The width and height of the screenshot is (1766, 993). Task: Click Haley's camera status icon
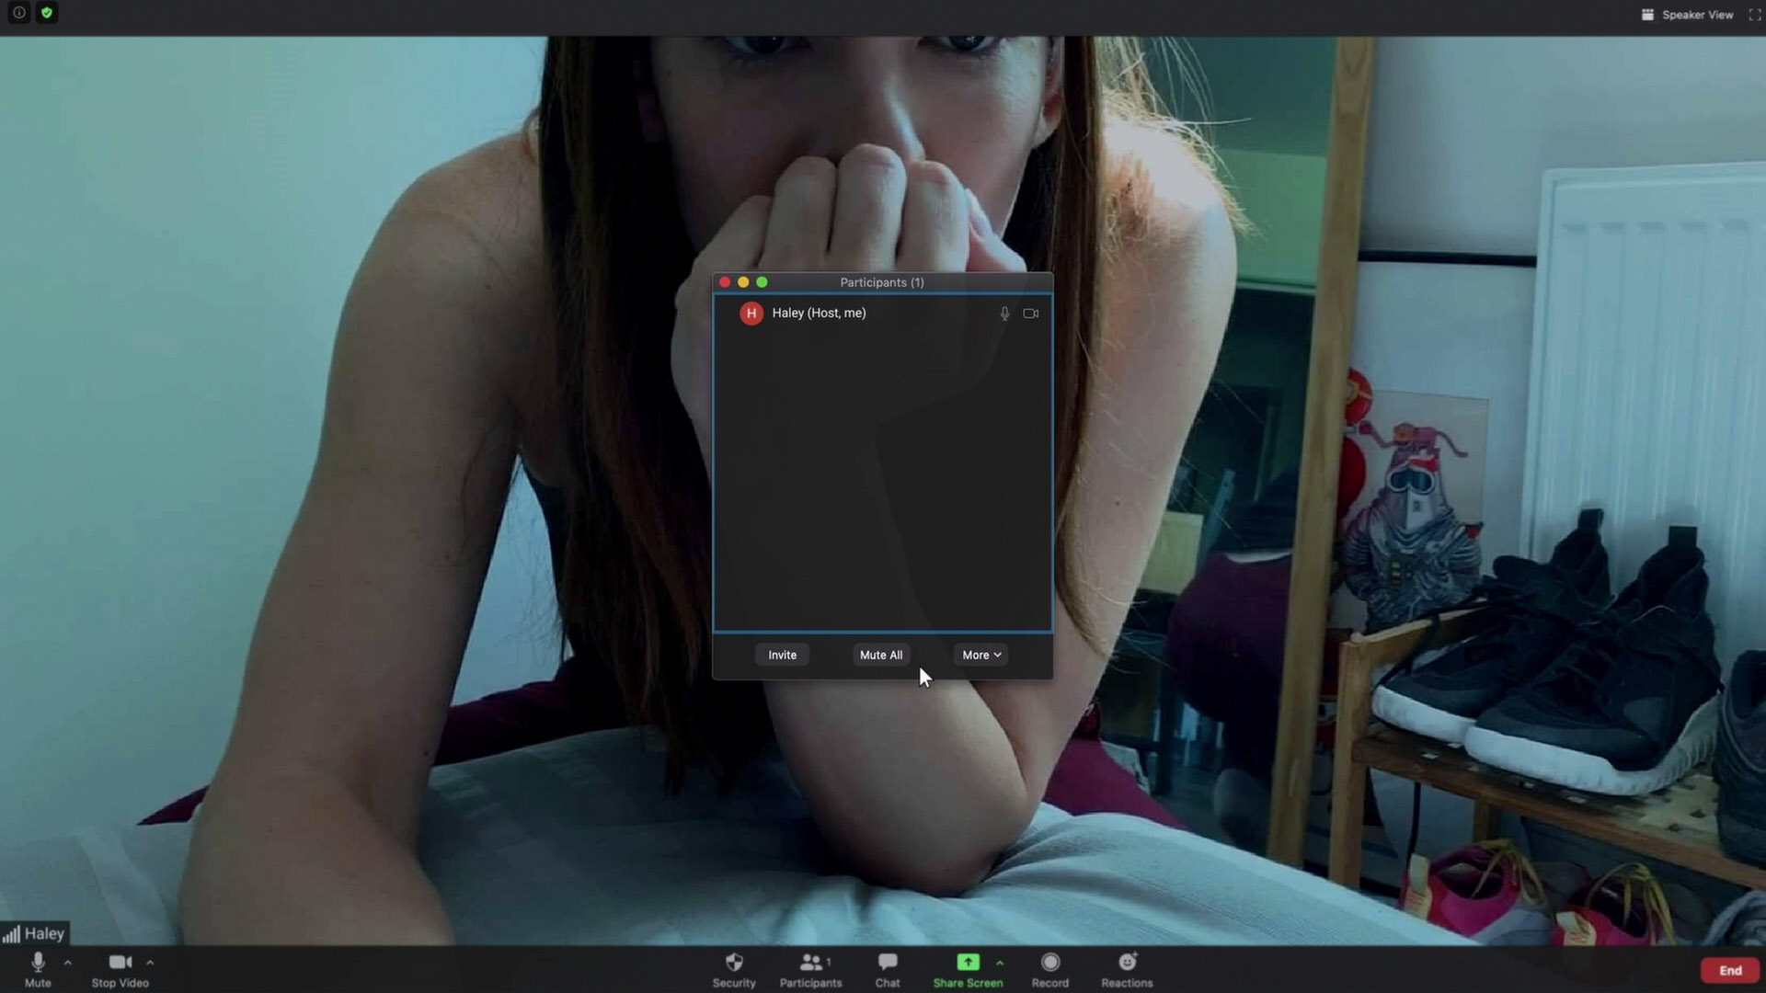(1031, 314)
